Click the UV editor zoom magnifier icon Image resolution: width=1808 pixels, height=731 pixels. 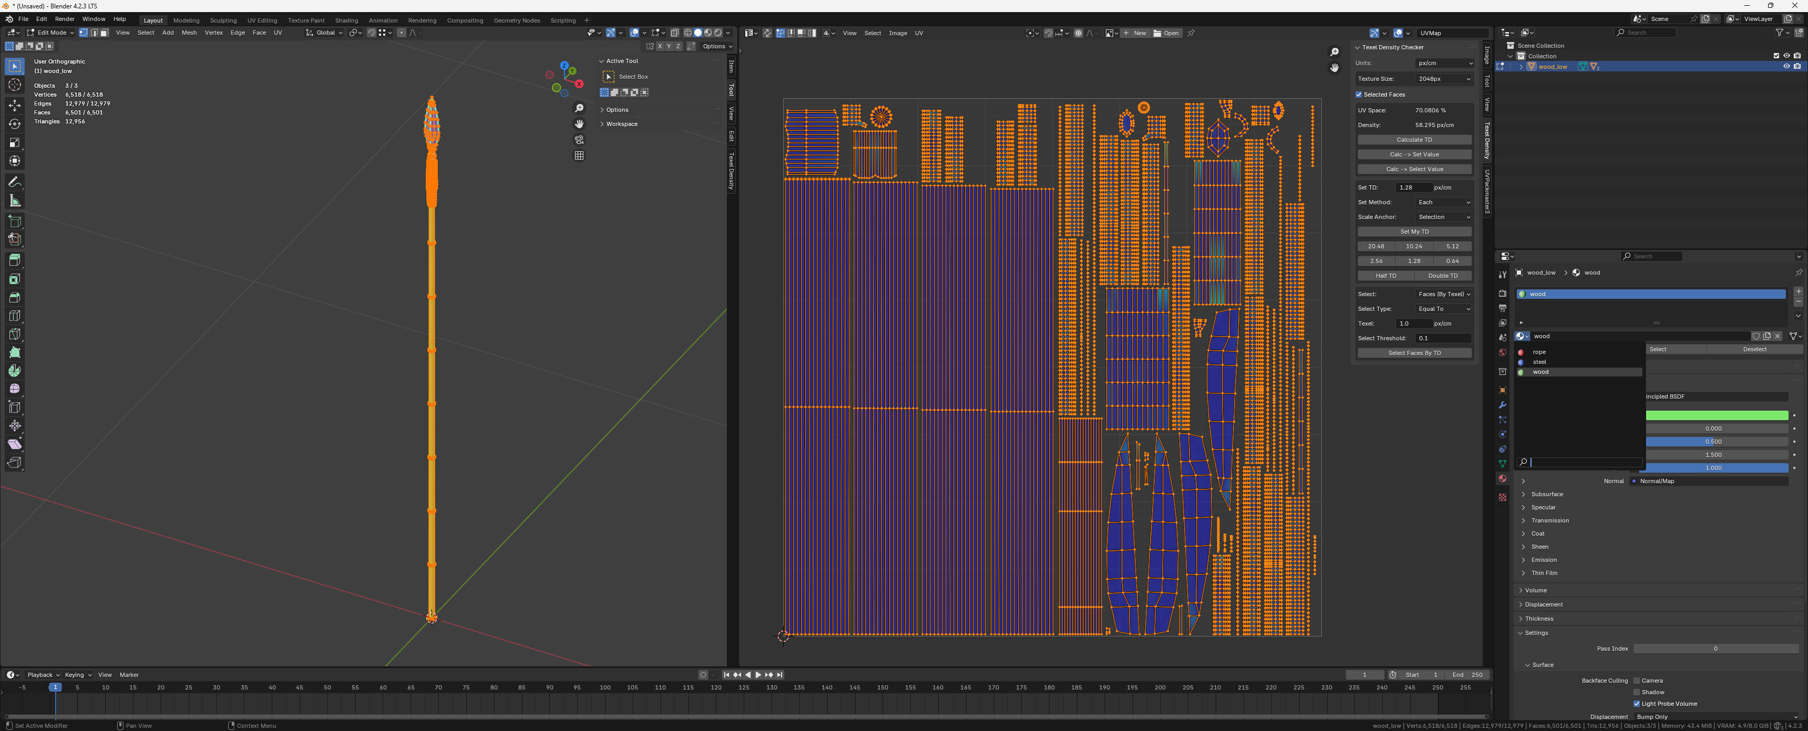pyautogui.click(x=1334, y=52)
